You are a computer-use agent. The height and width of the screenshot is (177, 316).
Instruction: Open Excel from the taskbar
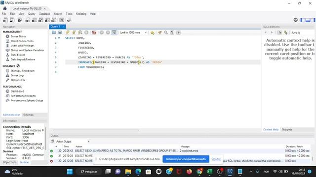coord(209,172)
